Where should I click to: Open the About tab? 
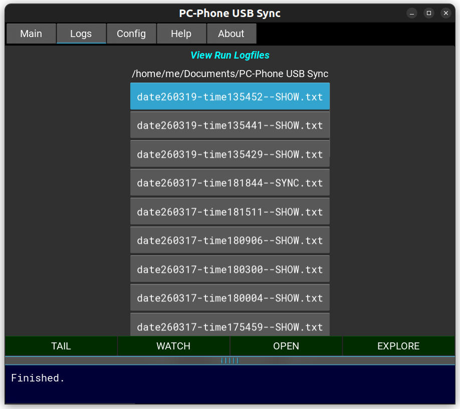click(x=231, y=34)
